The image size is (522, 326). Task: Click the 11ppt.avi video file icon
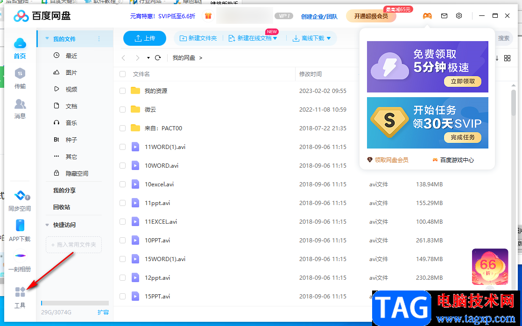click(x=135, y=203)
